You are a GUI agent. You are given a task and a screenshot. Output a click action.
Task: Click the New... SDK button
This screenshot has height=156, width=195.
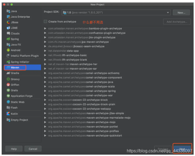pos(181,13)
